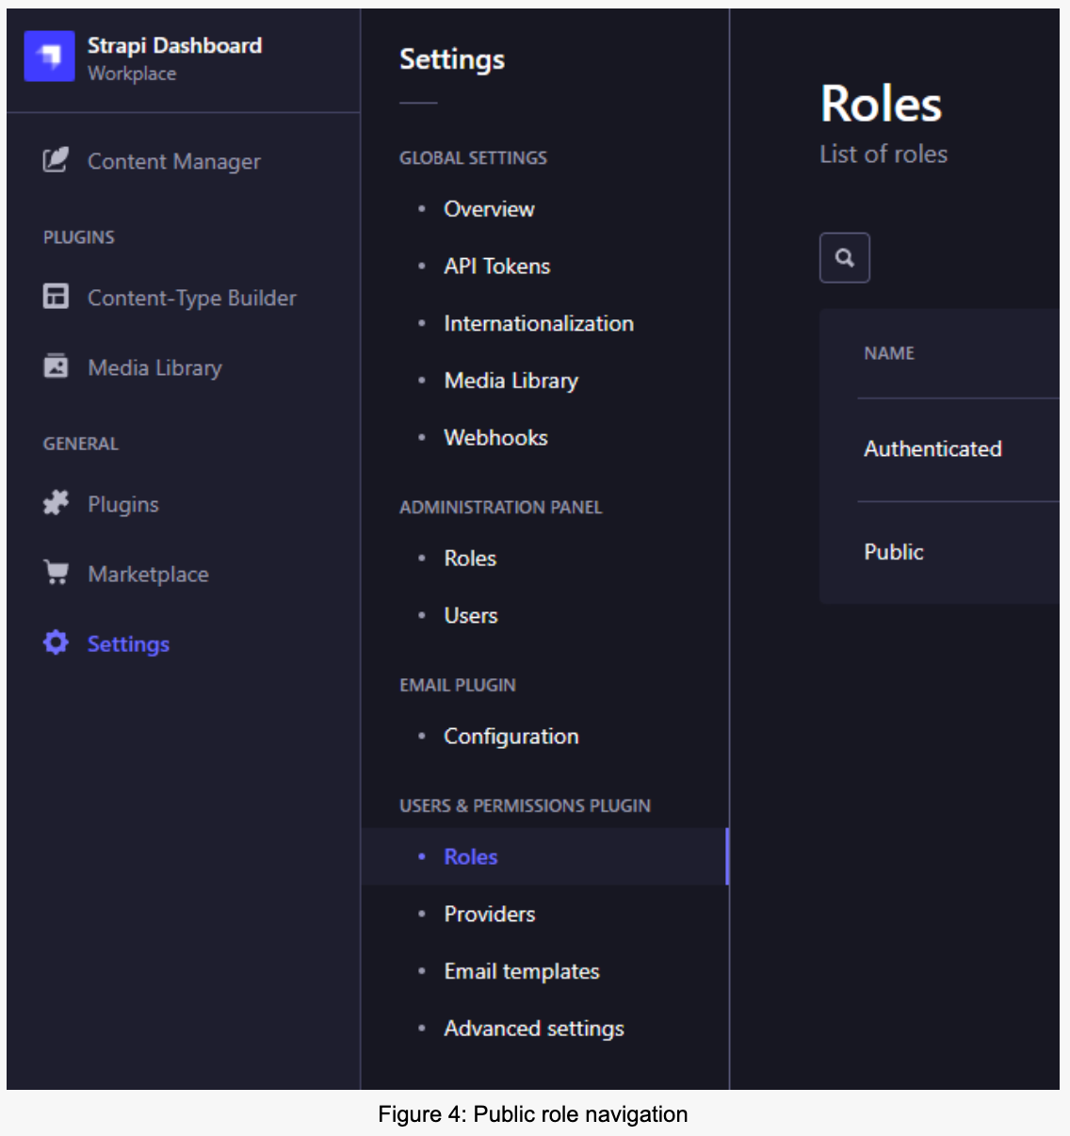Click the Marketplace shopping cart icon
Image resolution: width=1070 pixels, height=1136 pixels.
56,573
